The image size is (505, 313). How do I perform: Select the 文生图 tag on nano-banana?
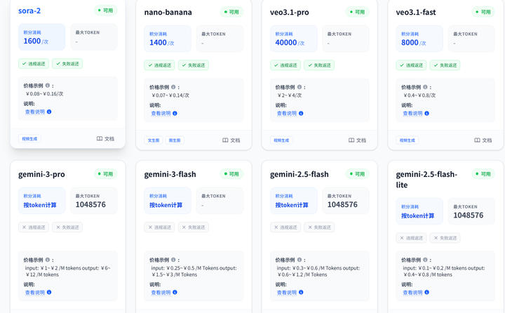tap(154, 140)
